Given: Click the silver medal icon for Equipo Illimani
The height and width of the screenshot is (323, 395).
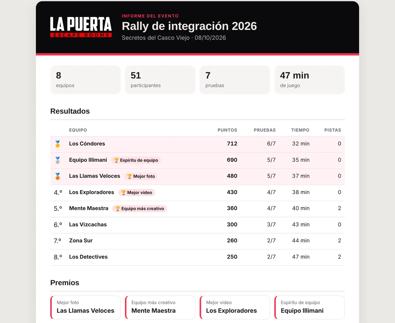Looking at the screenshot, I should click(58, 160).
